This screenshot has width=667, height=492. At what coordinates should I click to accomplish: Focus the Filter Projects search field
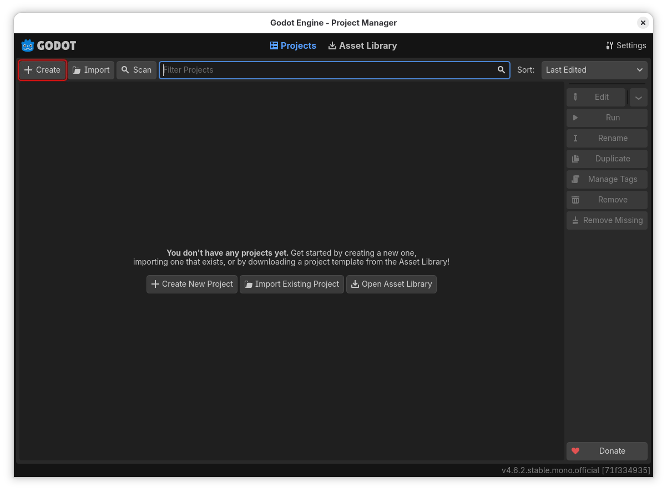335,70
